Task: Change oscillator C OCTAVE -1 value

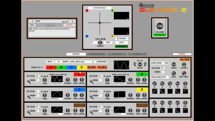Action: pos(37,91)
